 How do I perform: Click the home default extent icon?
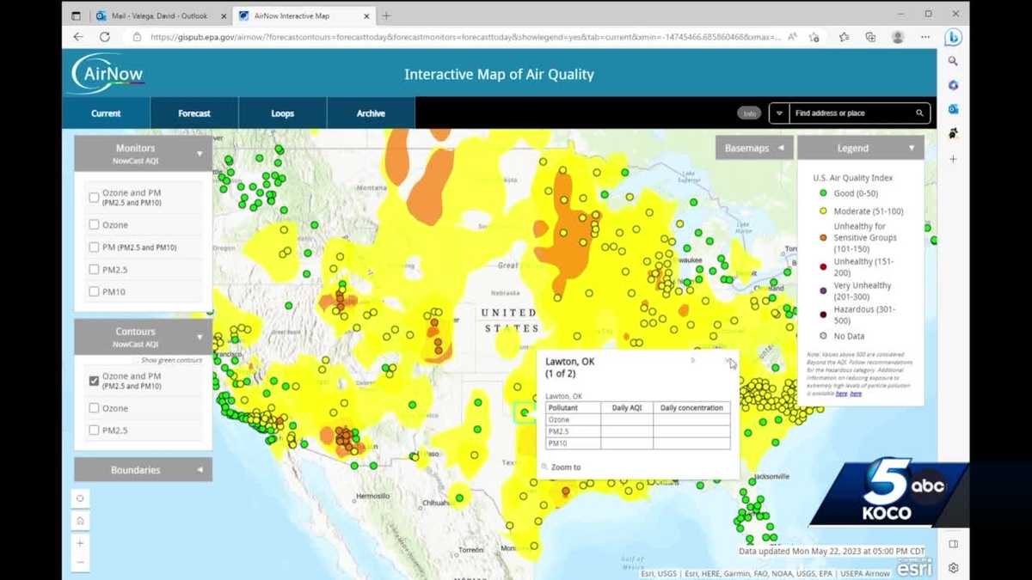click(x=79, y=520)
